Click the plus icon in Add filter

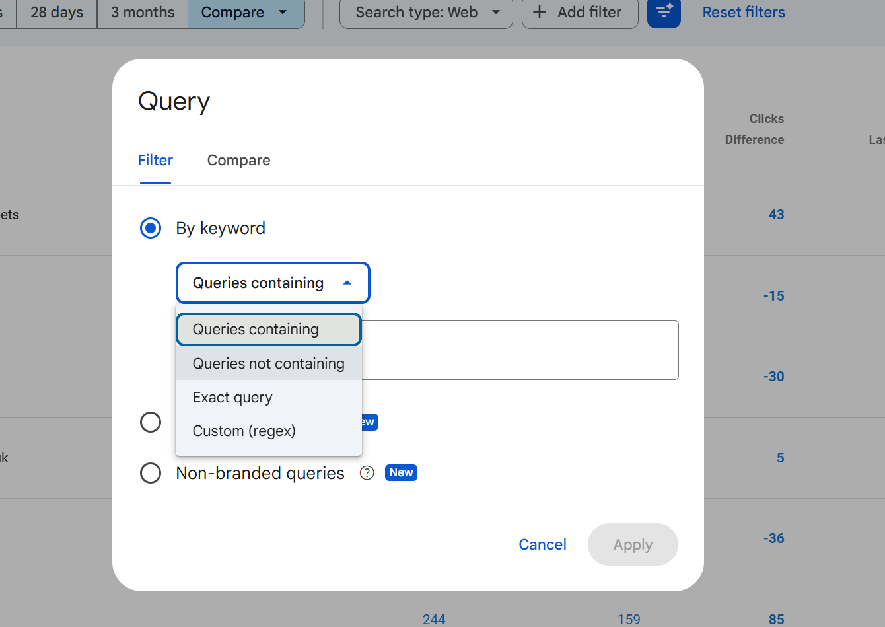pos(540,12)
